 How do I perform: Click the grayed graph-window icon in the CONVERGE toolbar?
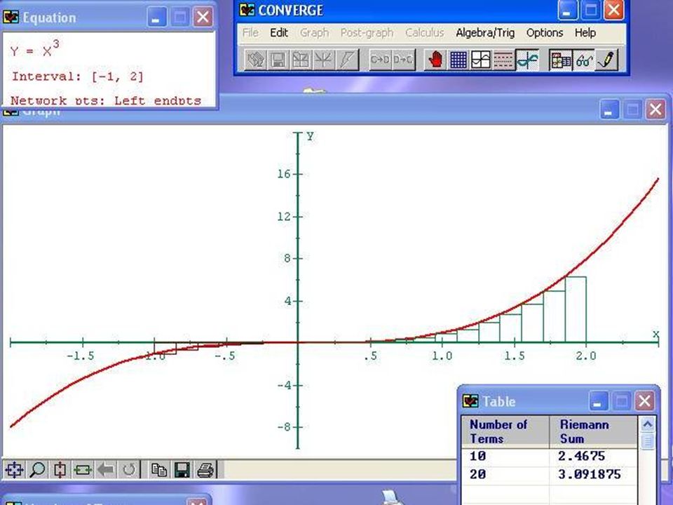(x=301, y=60)
